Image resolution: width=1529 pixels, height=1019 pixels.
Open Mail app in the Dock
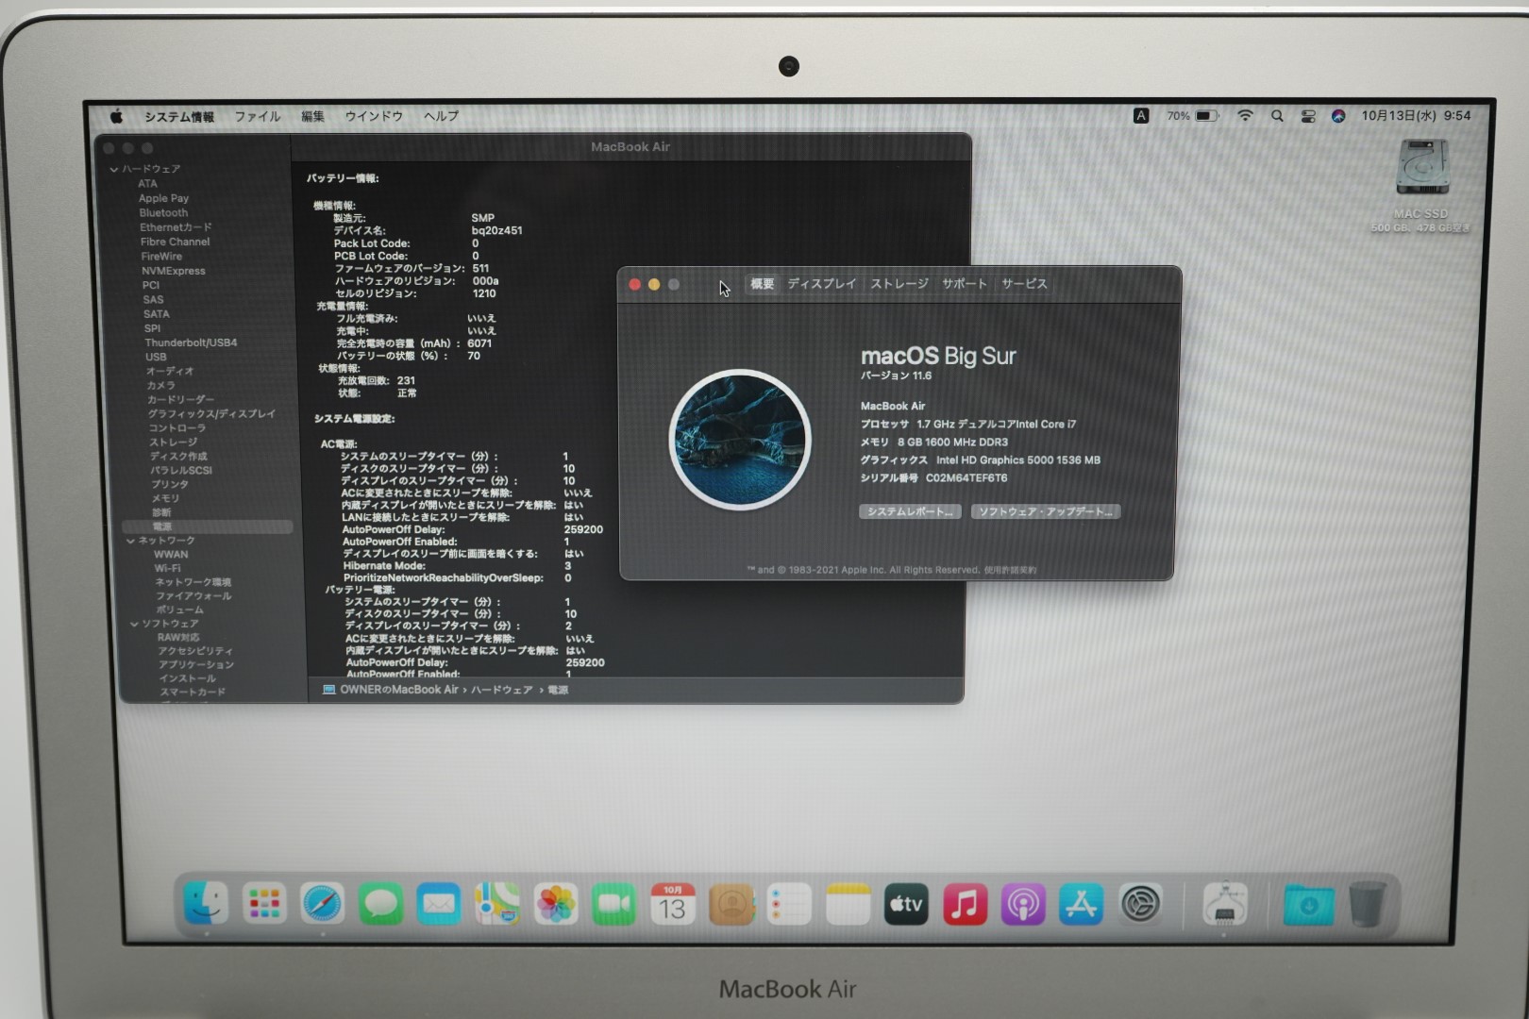pos(439,904)
